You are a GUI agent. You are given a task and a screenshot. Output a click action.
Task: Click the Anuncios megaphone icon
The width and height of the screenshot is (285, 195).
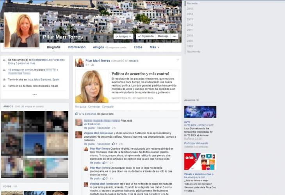198,100
